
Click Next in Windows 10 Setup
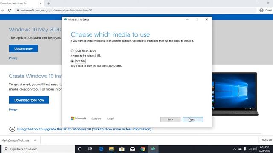193,119
